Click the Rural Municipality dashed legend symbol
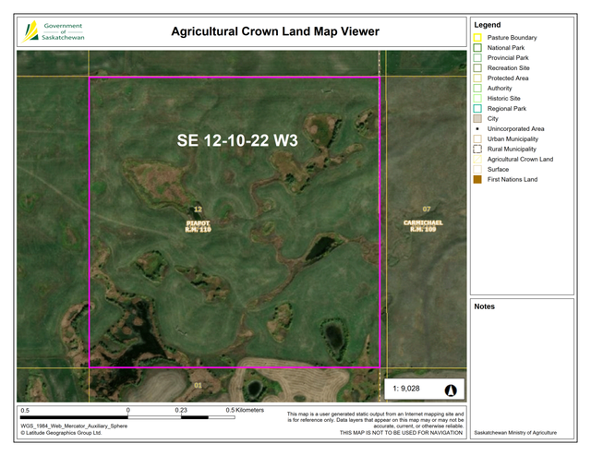The image size is (591, 456). click(x=477, y=149)
